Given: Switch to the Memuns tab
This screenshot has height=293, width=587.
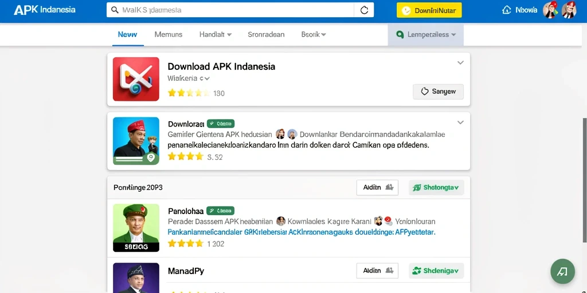Looking at the screenshot, I should coord(168,34).
